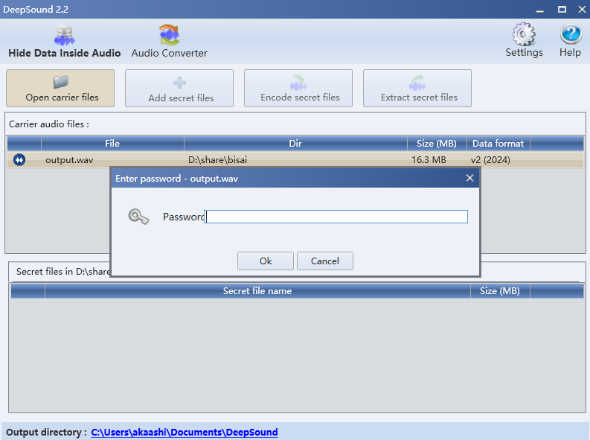The width and height of the screenshot is (590, 440).
Task: Click carrier list Size (MB) column header
Action: click(437, 144)
